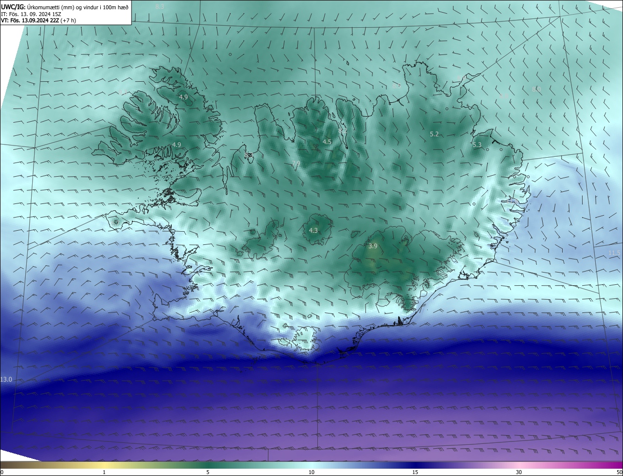This screenshot has height=476, width=623.
Task: Click the 8.2 value label on the map
Action: (x=343, y=131)
